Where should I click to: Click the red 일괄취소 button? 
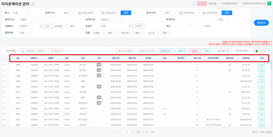pos(195,50)
